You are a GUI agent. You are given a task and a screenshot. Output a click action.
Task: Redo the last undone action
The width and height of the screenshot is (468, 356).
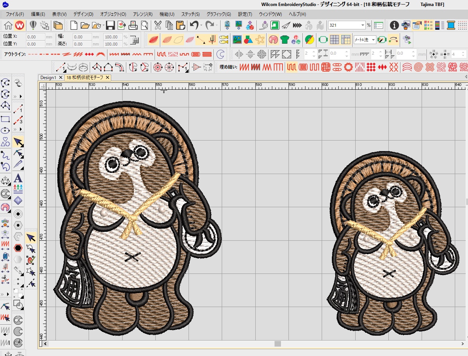coord(210,26)
